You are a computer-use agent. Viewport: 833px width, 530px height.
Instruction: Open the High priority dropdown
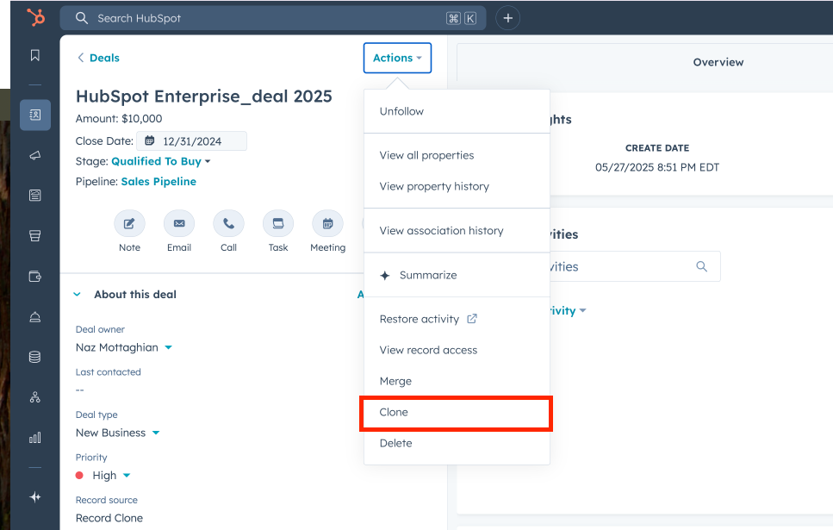[x=103, y=475]
